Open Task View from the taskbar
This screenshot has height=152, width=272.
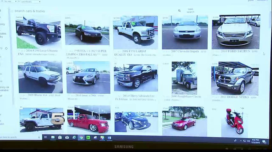pos(46,137)
